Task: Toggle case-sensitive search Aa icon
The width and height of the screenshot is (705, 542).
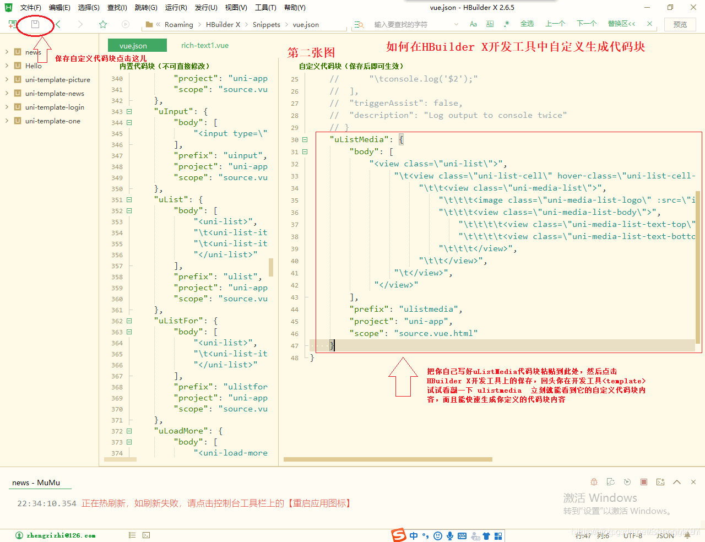Action: [x=473, y=24]
